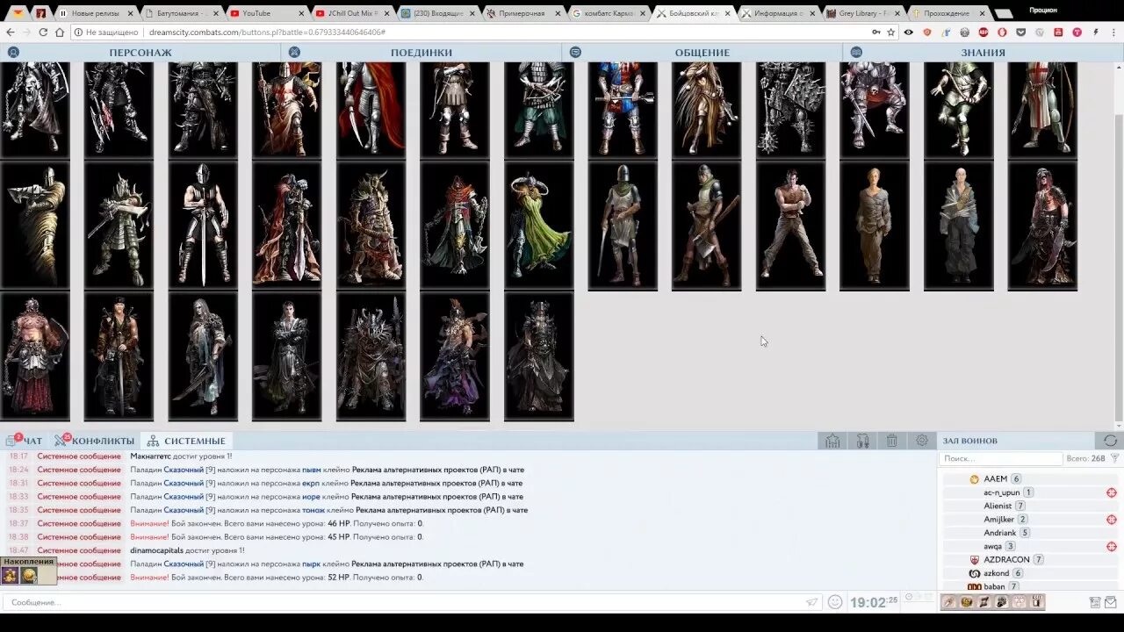Switch to the СИСТЕМНЫЕ tab
This screenshot has width=1124, height=632.
186,441
